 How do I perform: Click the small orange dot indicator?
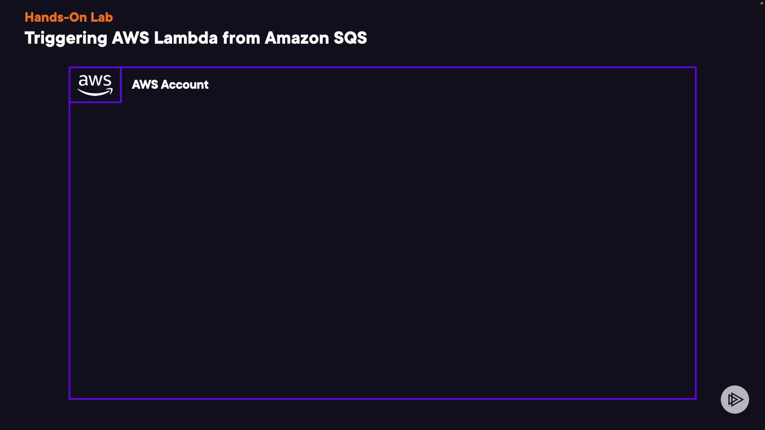coord(761,3)
